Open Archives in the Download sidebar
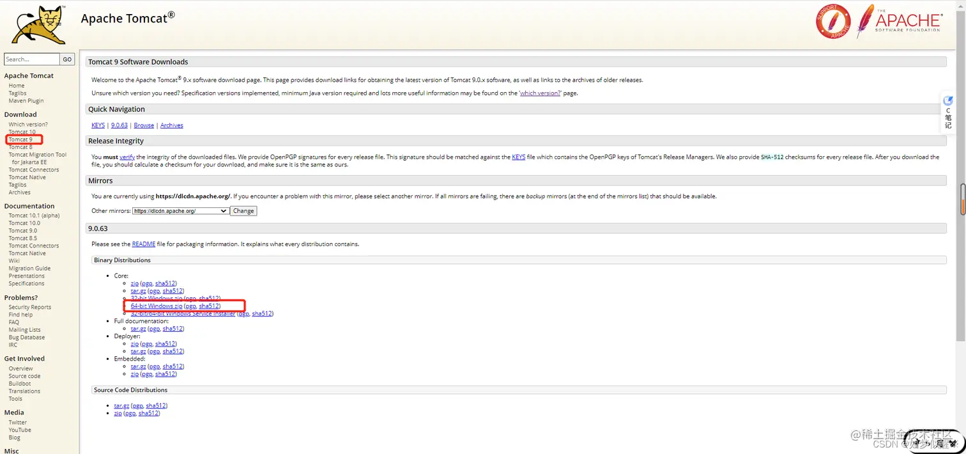The image size is (966, 454). click(x=20, y=192)
